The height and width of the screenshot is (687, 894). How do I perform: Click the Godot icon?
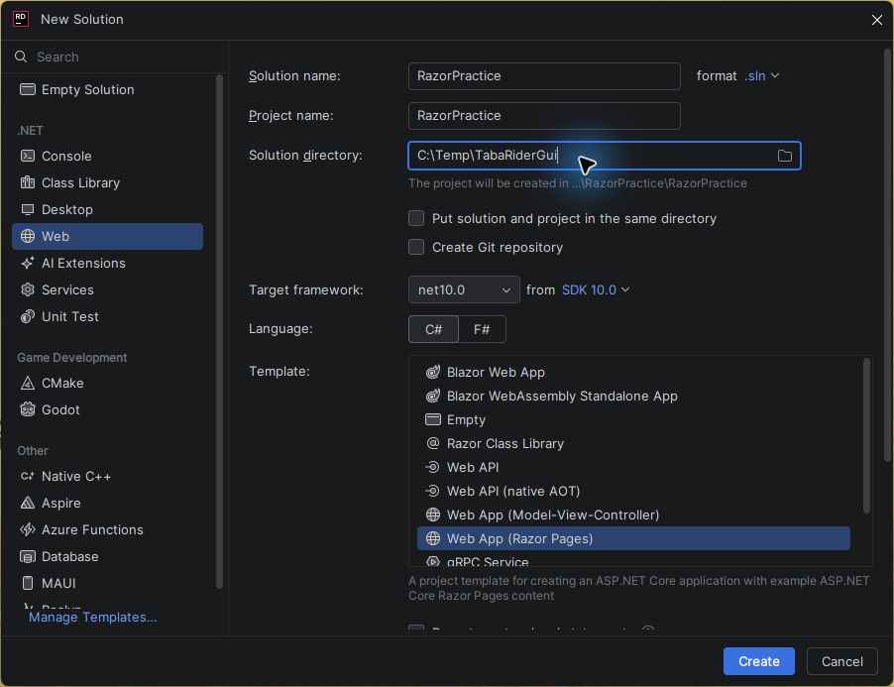28,409
